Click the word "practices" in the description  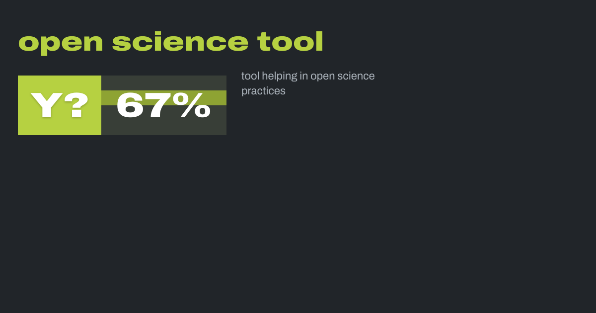tap(263, 91)
